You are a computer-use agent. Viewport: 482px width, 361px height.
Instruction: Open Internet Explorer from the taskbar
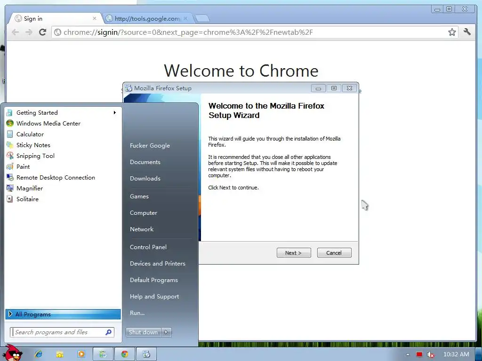pos(39,354)
